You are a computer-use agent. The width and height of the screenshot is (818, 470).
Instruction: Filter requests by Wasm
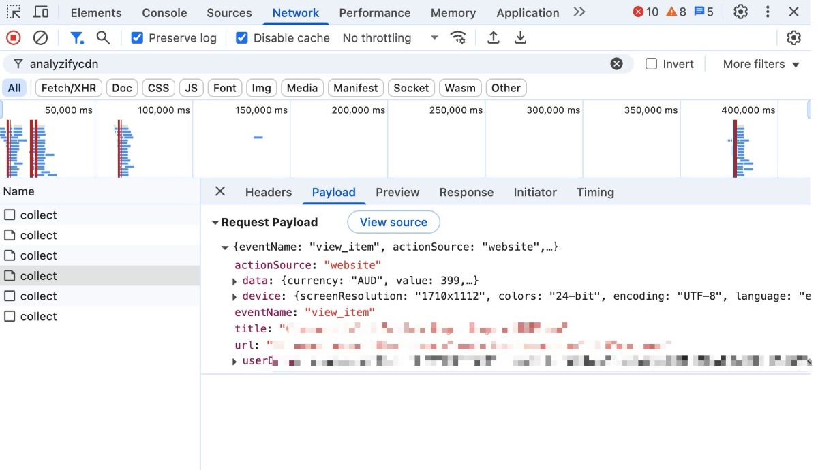(x=460, y=88)
